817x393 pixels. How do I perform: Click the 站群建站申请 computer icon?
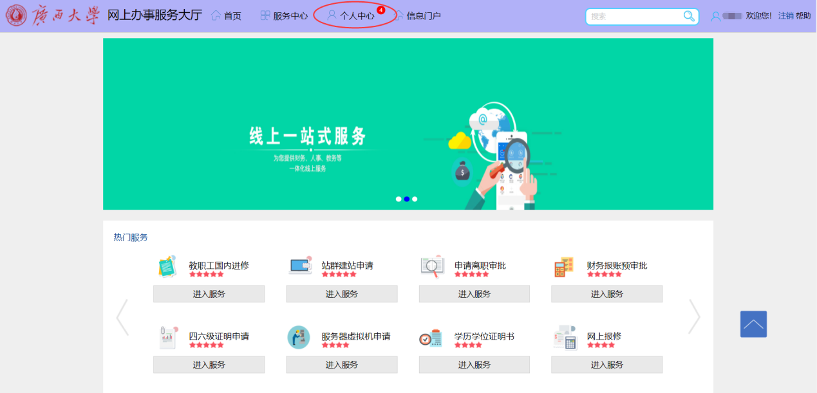[301, 266]
